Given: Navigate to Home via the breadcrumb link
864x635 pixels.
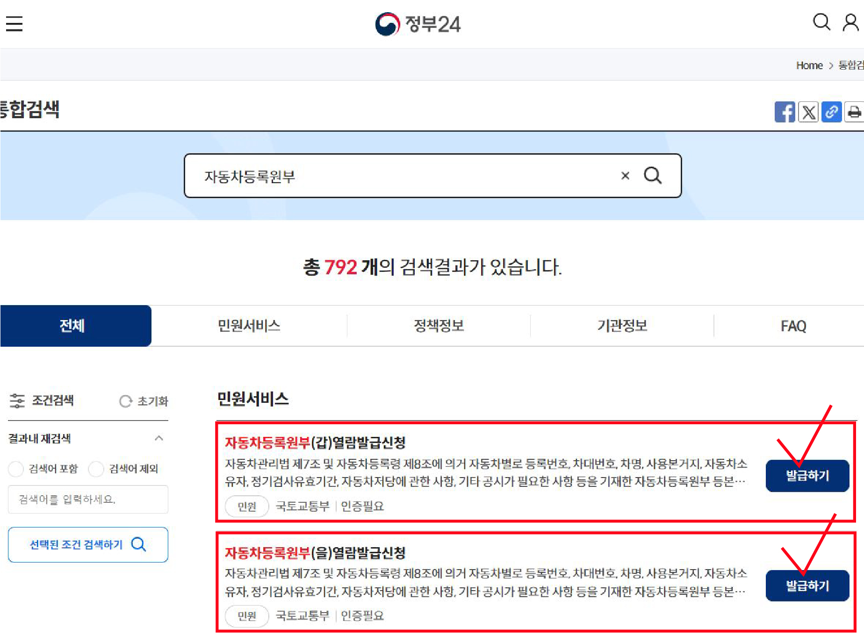Looking at the screenshot, I should tap(809, 65).
